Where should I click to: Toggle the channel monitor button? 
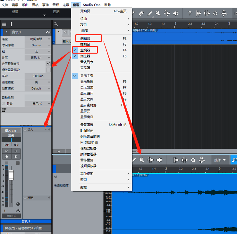click(x=16, y=157)
